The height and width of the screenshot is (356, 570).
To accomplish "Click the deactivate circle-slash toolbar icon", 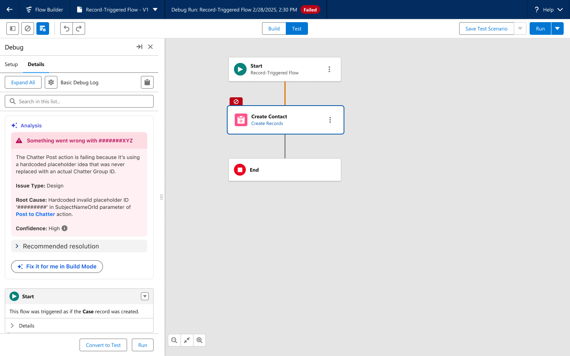I will (28, 28).
